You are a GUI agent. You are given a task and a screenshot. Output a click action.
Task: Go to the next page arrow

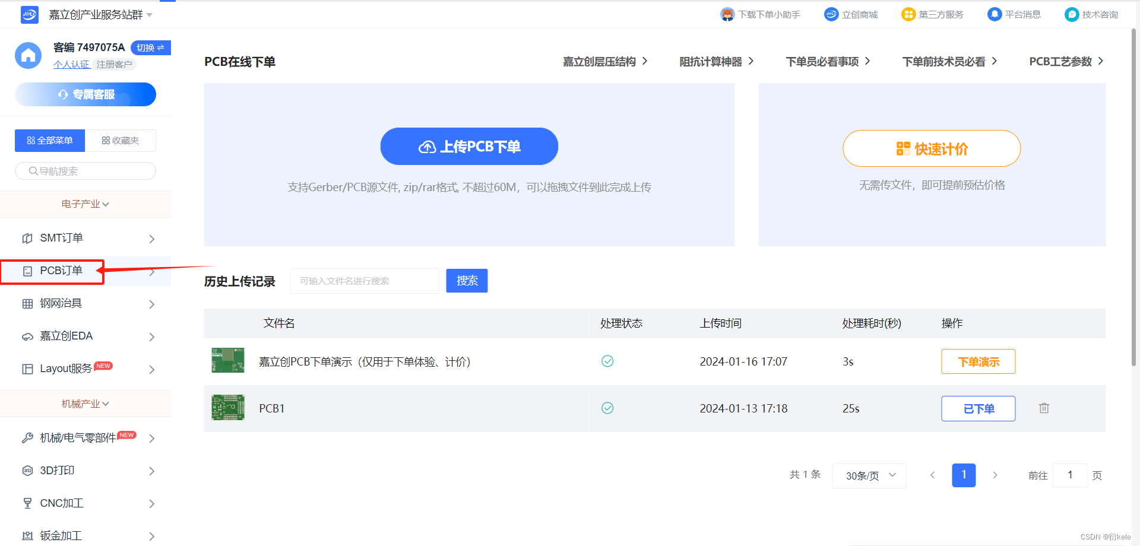[x=995, y=475]
